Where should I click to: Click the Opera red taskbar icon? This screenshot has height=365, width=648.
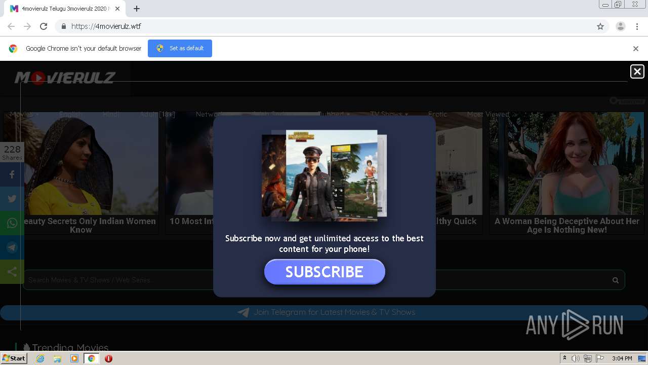(x=108, y=358)
